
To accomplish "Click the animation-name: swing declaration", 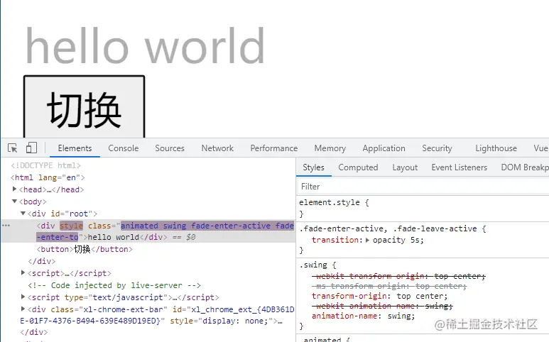I will click(x=364, y=316).
